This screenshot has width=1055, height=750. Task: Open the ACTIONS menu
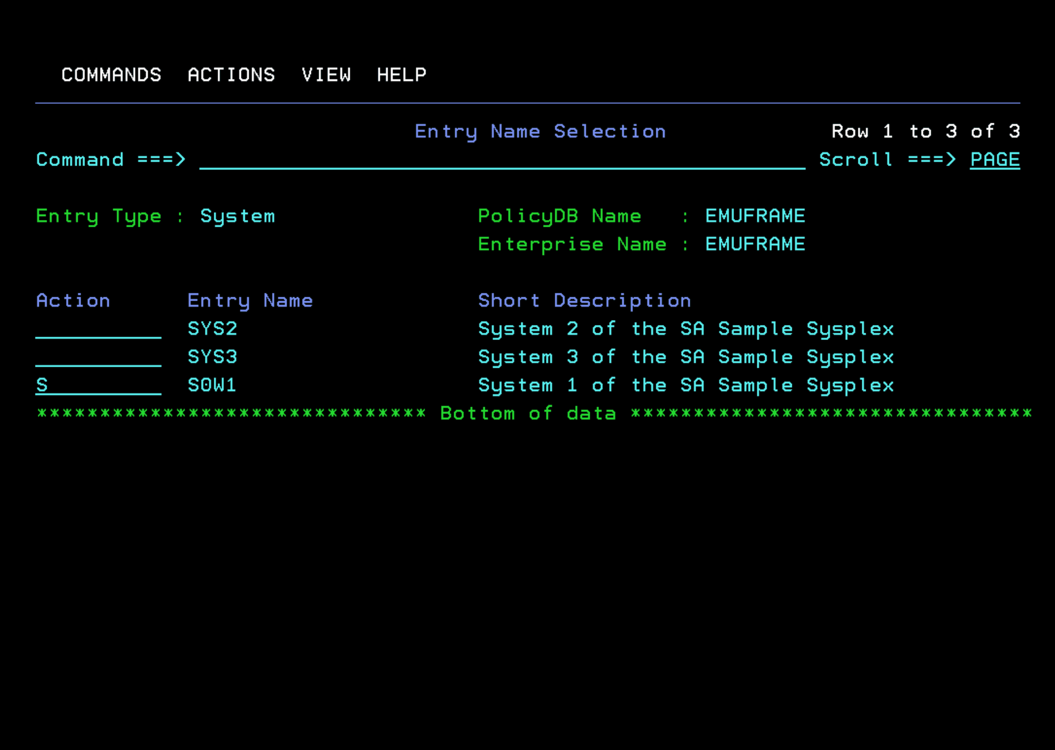(x=232, y=74)
